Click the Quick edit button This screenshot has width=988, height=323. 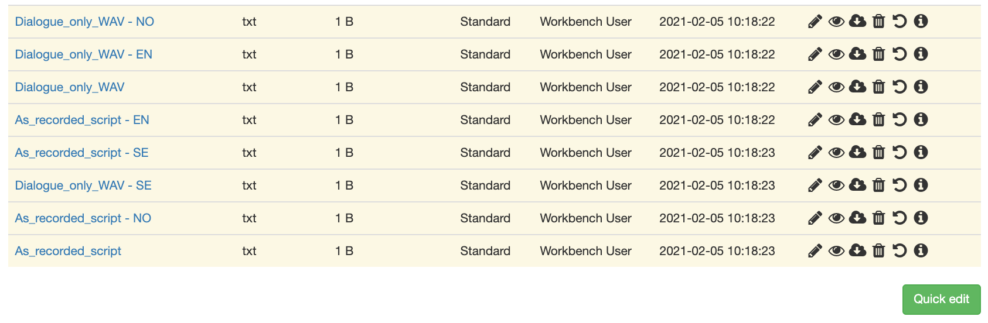(941, 299)
